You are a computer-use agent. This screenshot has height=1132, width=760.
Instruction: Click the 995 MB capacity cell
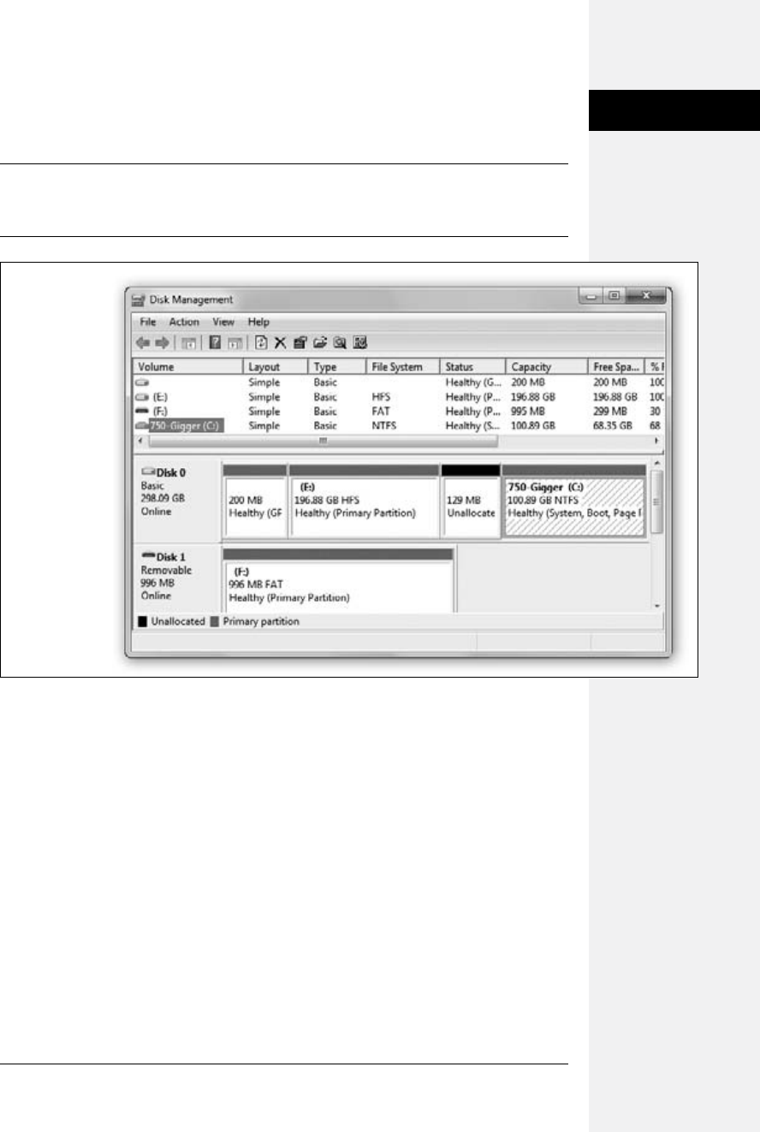(x=528, y=412)
